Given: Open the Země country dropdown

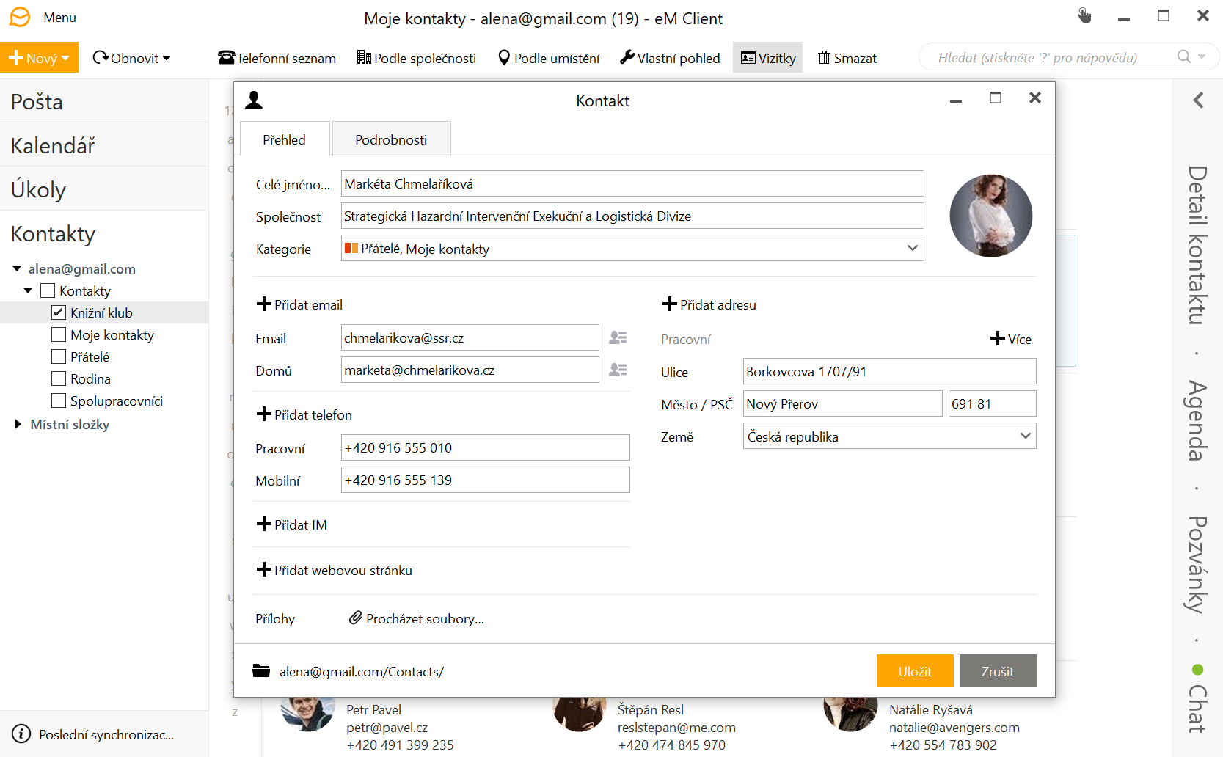Looking at the screenshot, I should (1025, 436).
